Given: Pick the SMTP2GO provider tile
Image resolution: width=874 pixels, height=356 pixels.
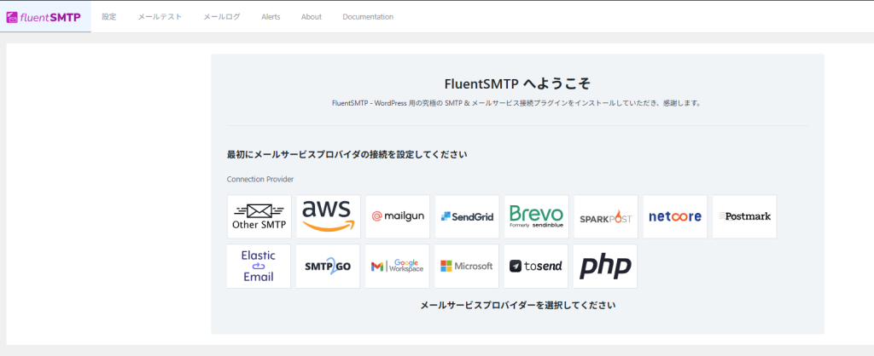Looking at the screenshot, I should tap(328, 266).
